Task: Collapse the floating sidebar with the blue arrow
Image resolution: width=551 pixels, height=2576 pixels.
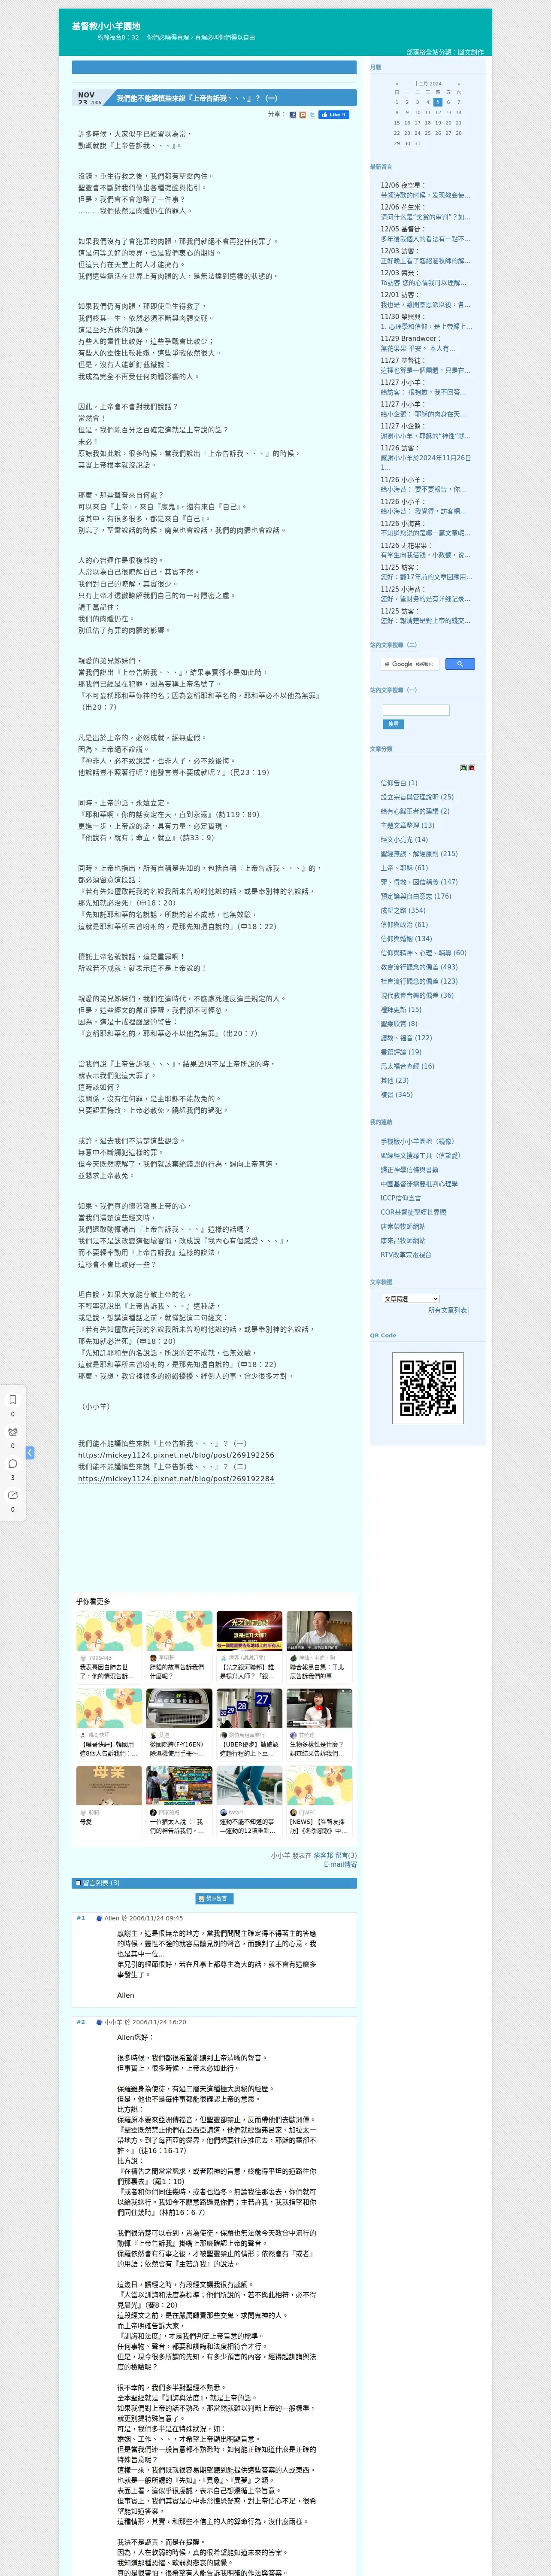Action: click(30, 1452)
